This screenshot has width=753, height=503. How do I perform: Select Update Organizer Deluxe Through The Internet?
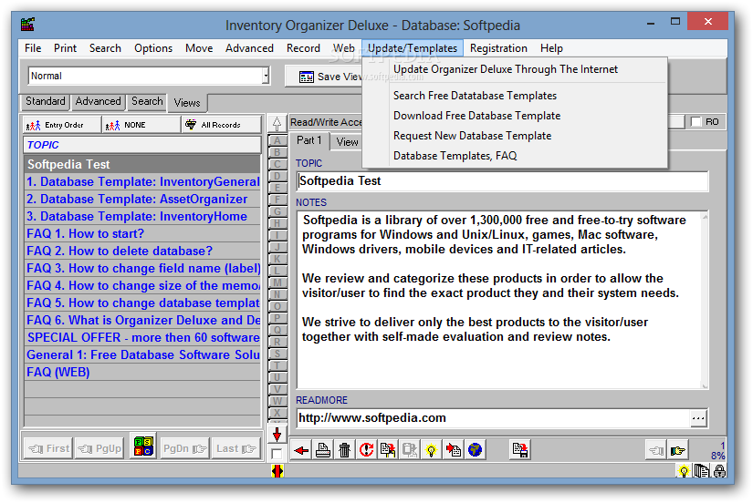506,69
